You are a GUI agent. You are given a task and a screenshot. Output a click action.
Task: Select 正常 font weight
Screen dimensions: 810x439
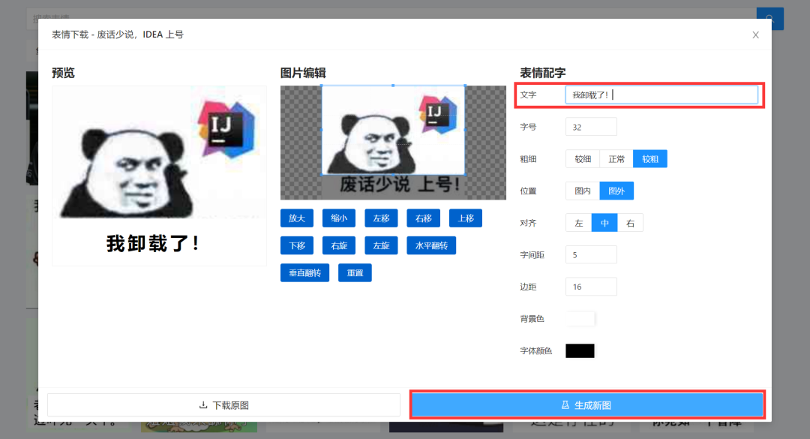tap(616, 159)
